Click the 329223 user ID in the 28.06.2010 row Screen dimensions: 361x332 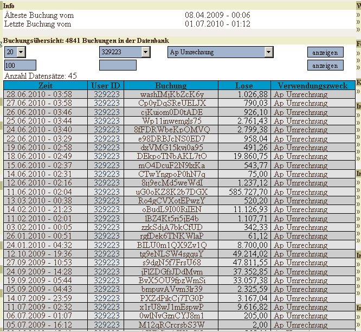107,94
